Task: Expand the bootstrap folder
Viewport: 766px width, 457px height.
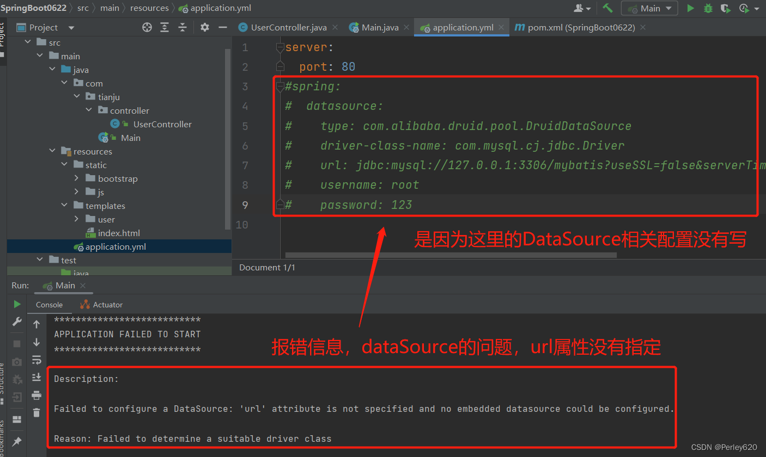Action: pyautogui.click(x=77, y=178)
